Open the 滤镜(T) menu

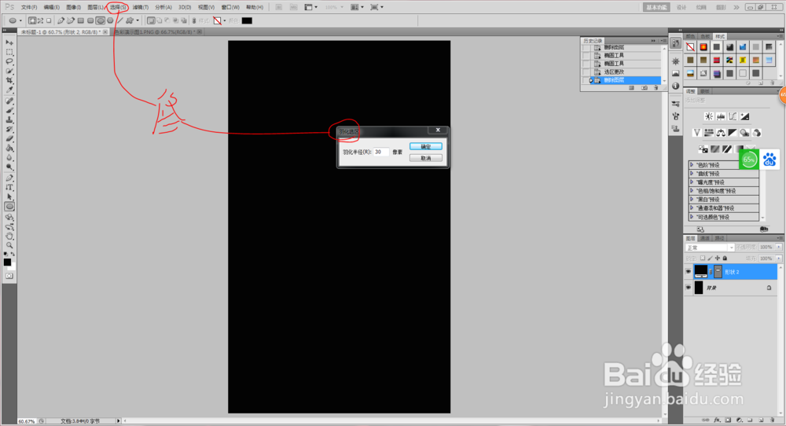coord(141,7)
